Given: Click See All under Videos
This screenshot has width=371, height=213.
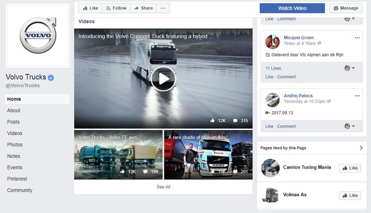Looking at the screenshot, I should point(163,187).
